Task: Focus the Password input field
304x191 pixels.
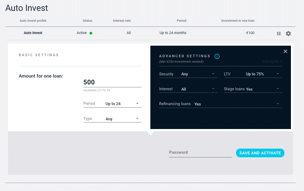Action: (200, 153)
